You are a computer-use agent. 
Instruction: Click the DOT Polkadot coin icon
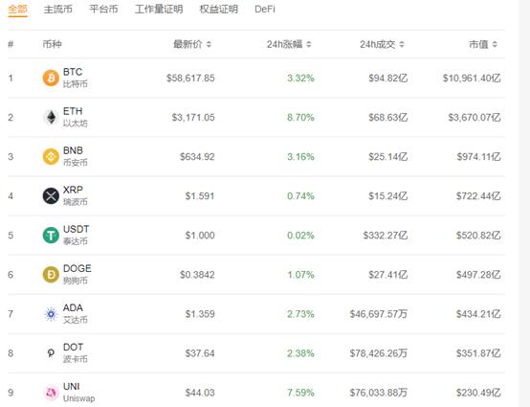tap(51, 353)
